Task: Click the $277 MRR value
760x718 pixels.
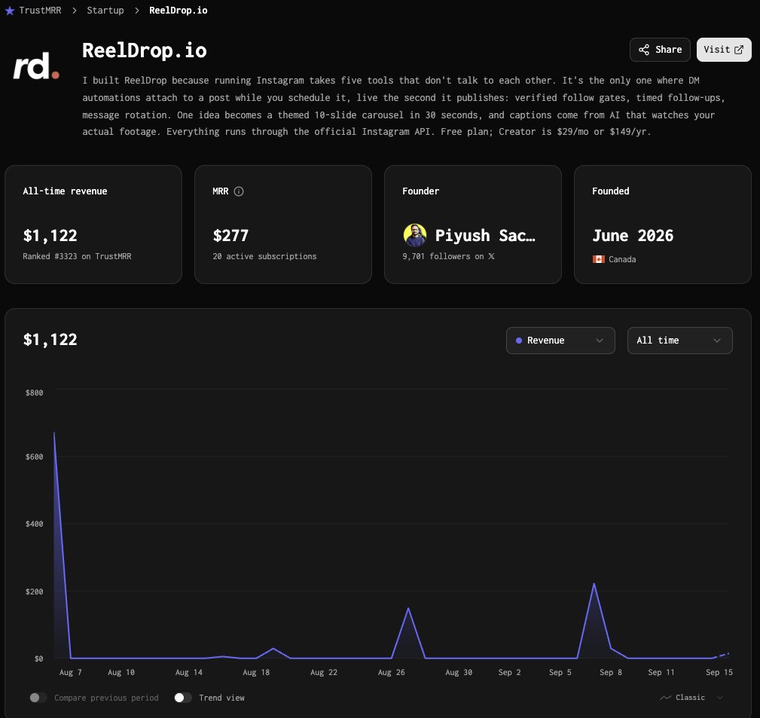Action: click(230, 236)
